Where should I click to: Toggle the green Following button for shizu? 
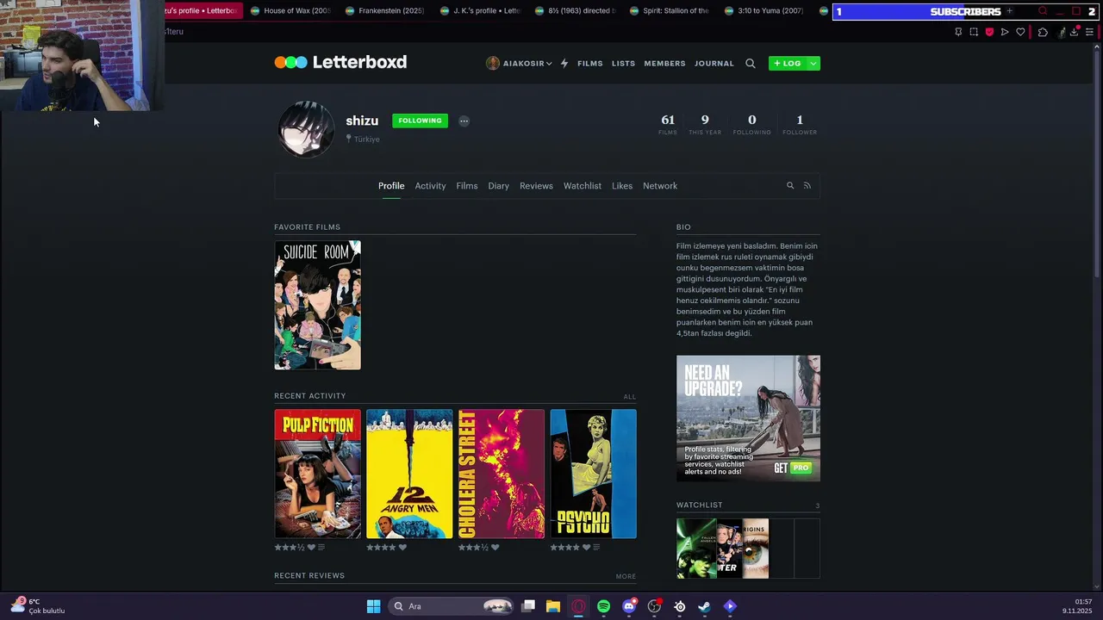pyautogui.click(x=420, y=121)
